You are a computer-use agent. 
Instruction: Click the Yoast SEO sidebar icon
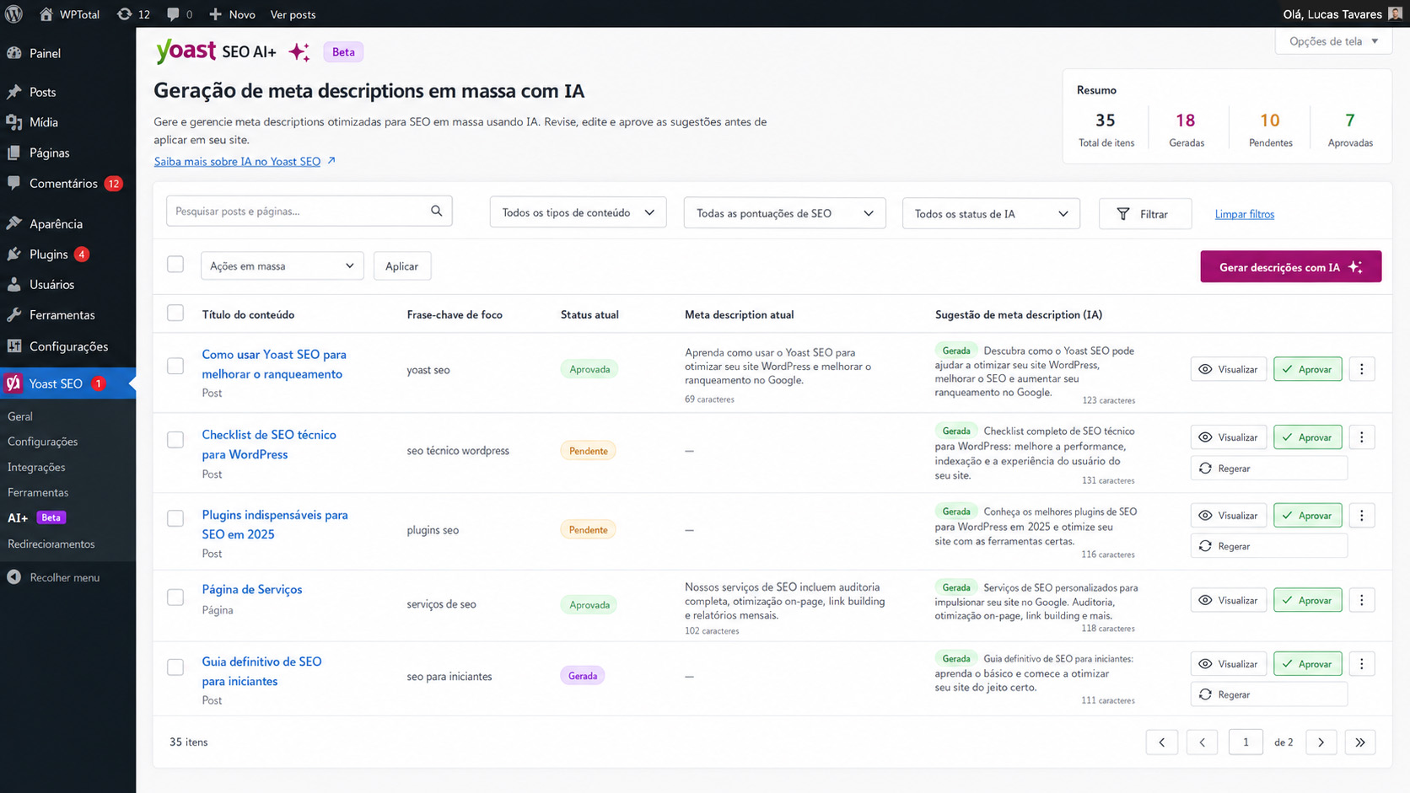pyautogui.click(x=13, y=383)
